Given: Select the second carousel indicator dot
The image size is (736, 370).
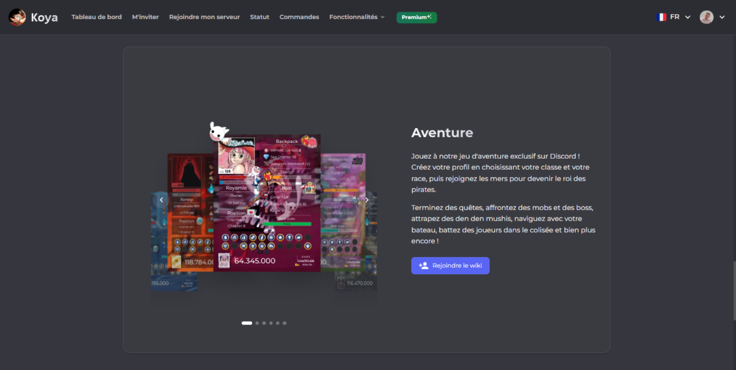Looking at the screenshot, I should click(x=257, y=323).
